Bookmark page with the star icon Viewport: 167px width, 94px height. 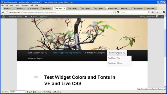pos(109,12)
